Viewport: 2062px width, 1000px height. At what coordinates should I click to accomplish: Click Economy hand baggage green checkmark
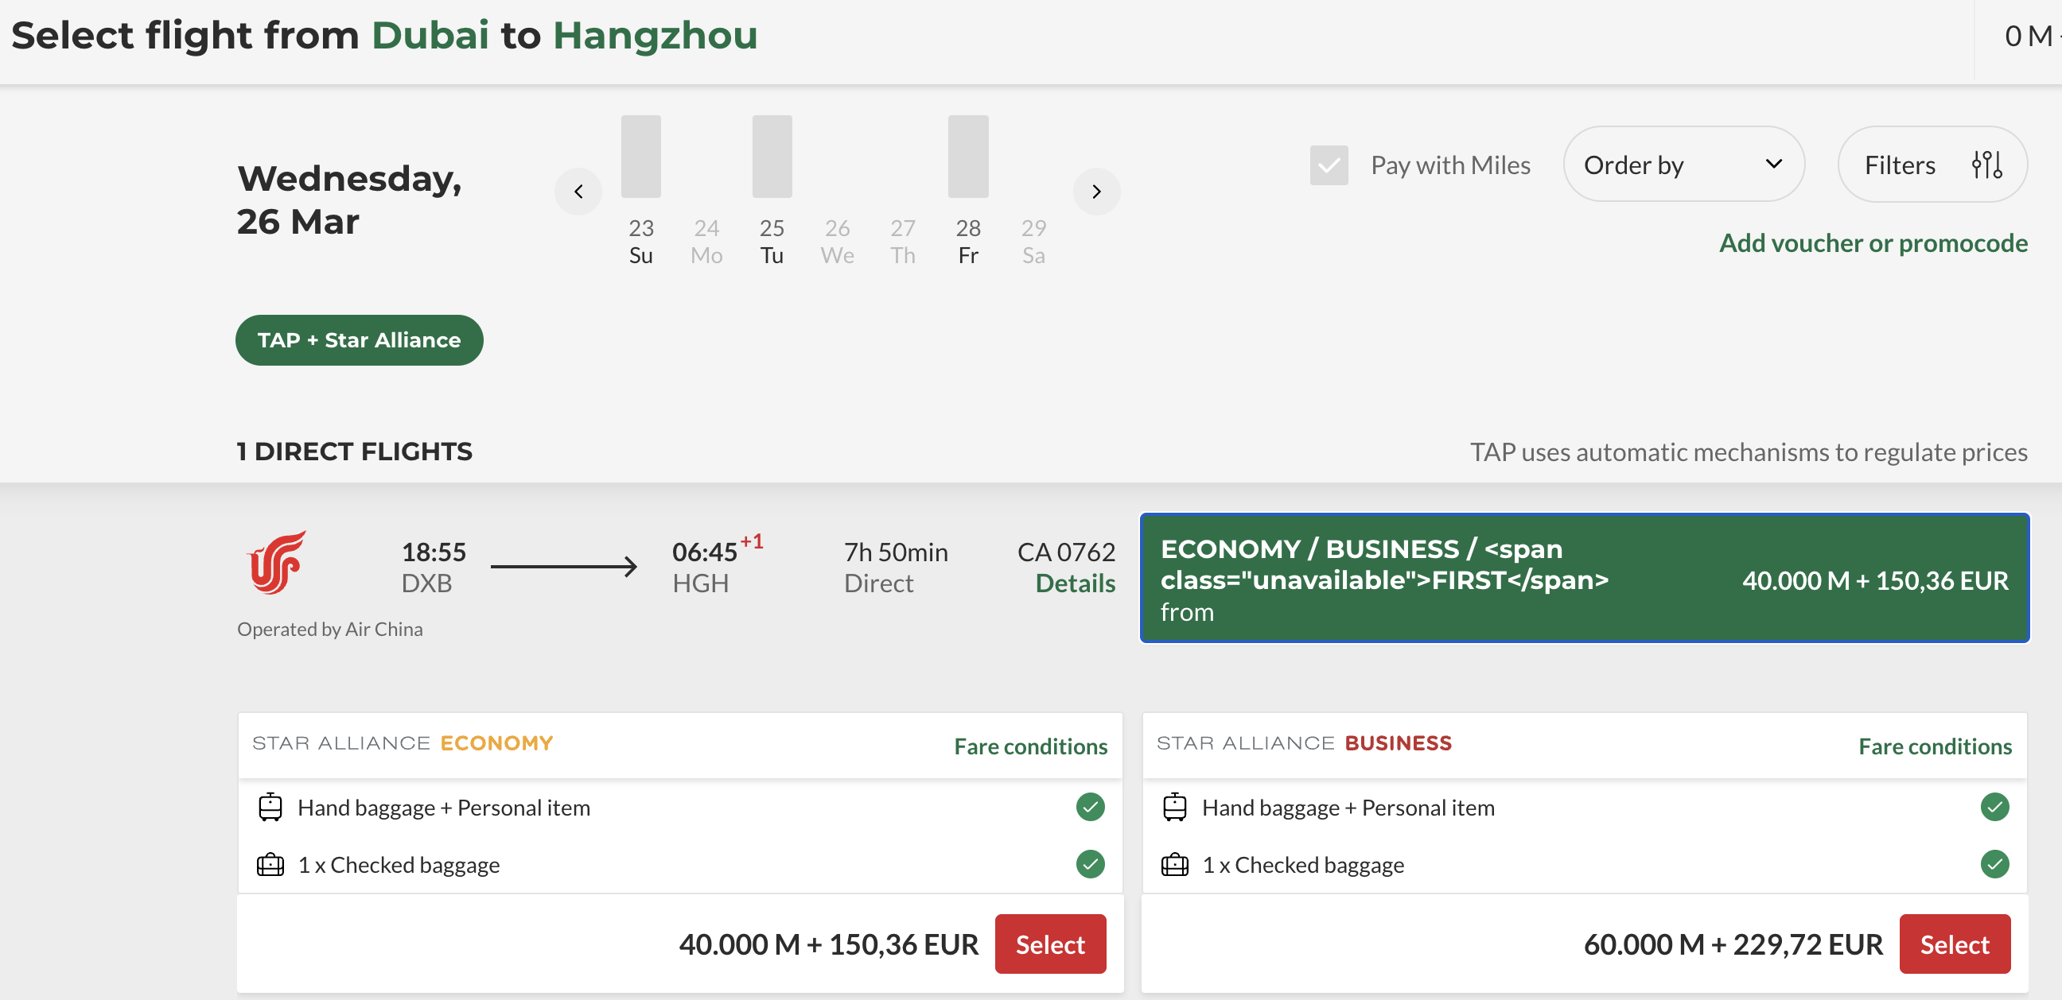click(x=1090, y=807)
